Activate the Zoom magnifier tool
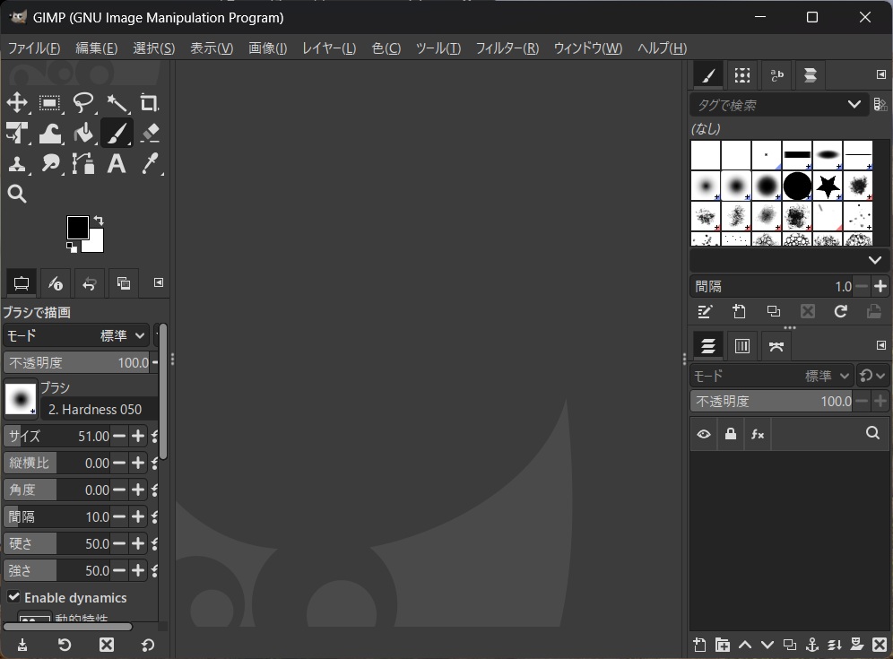893x659 pixels. coord(17,194)
